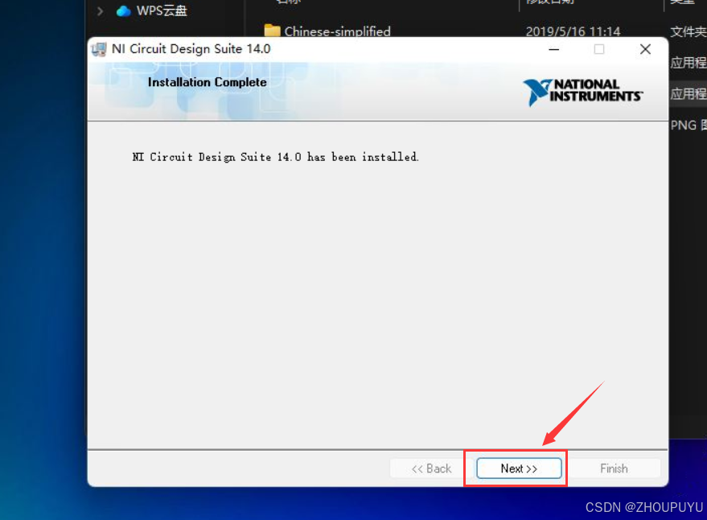Open the Chinese-simplified folder in Explorer
The height and width of the screenshot is (520, 707).
(x=337, y=31)
